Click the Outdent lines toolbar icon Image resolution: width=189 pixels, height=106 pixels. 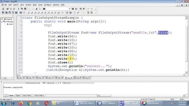pos(84,9)
